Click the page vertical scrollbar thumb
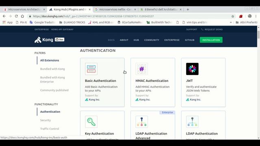The height and width of the screenshot is (146, 260). pos(258,34)
